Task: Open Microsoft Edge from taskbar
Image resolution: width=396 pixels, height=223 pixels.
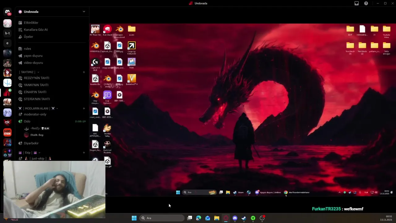Action: click(199, 218)
